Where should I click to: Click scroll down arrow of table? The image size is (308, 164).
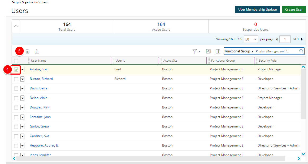(303, 154)
